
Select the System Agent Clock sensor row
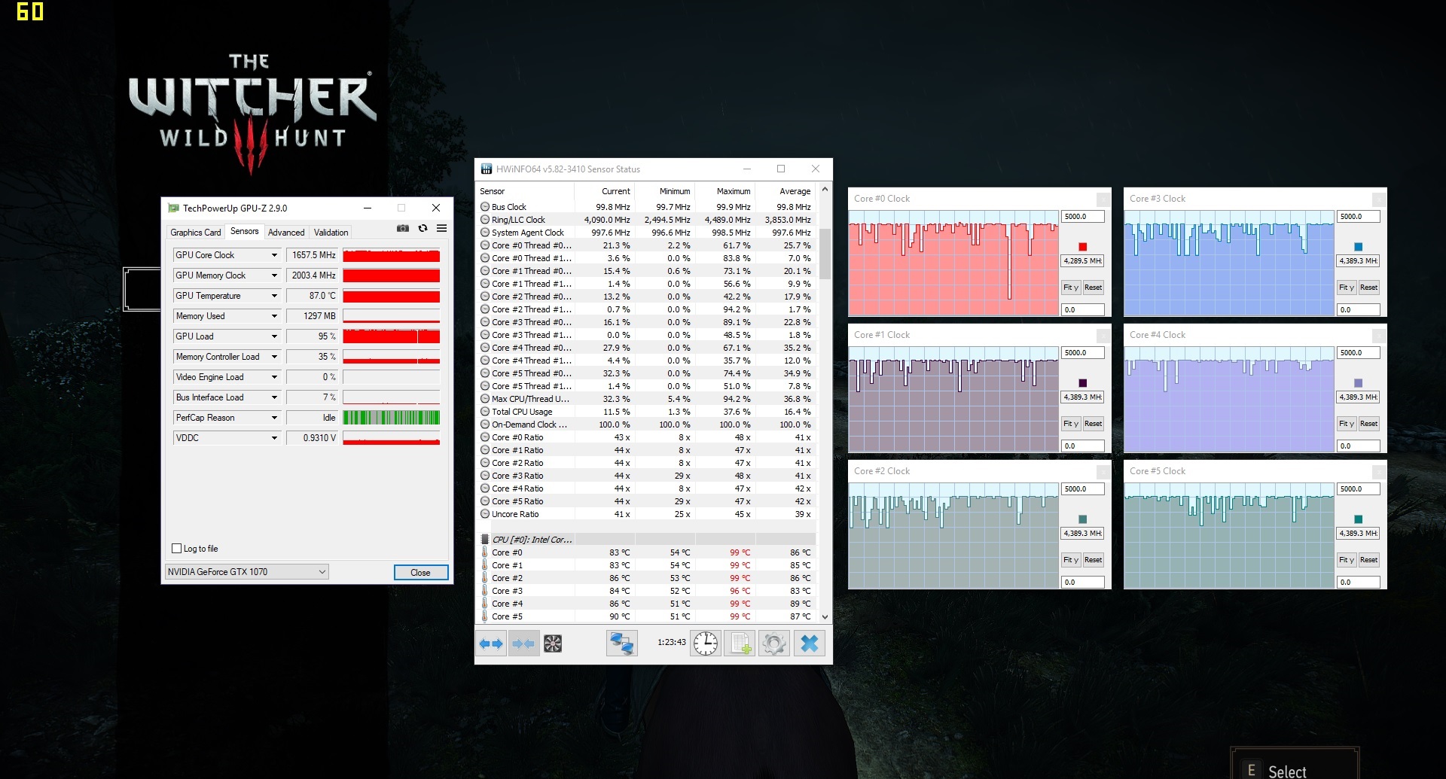(647, 233)
